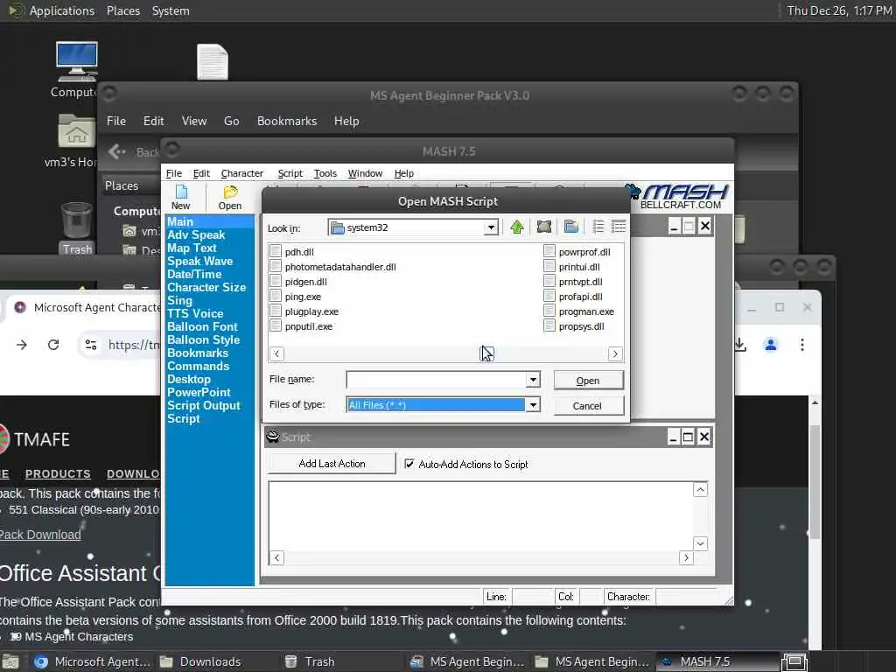Viewport: 896px width, 672px height.
Task: Select Character Size in sidebar
Action: click(206, 287)
